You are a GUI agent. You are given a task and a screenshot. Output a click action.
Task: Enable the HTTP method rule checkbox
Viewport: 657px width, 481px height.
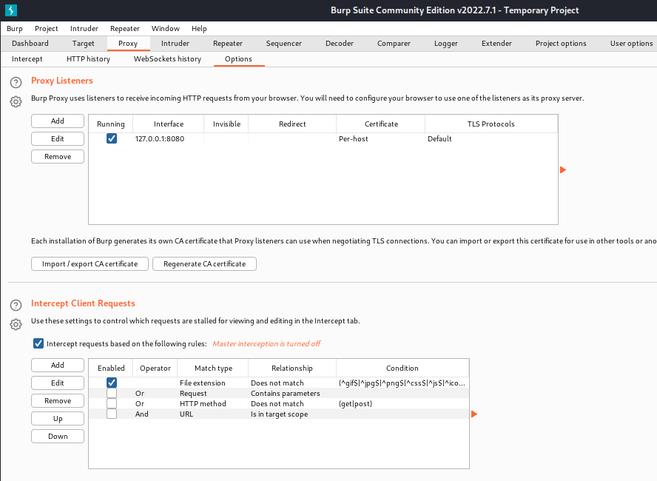click(x=112, y=403)
